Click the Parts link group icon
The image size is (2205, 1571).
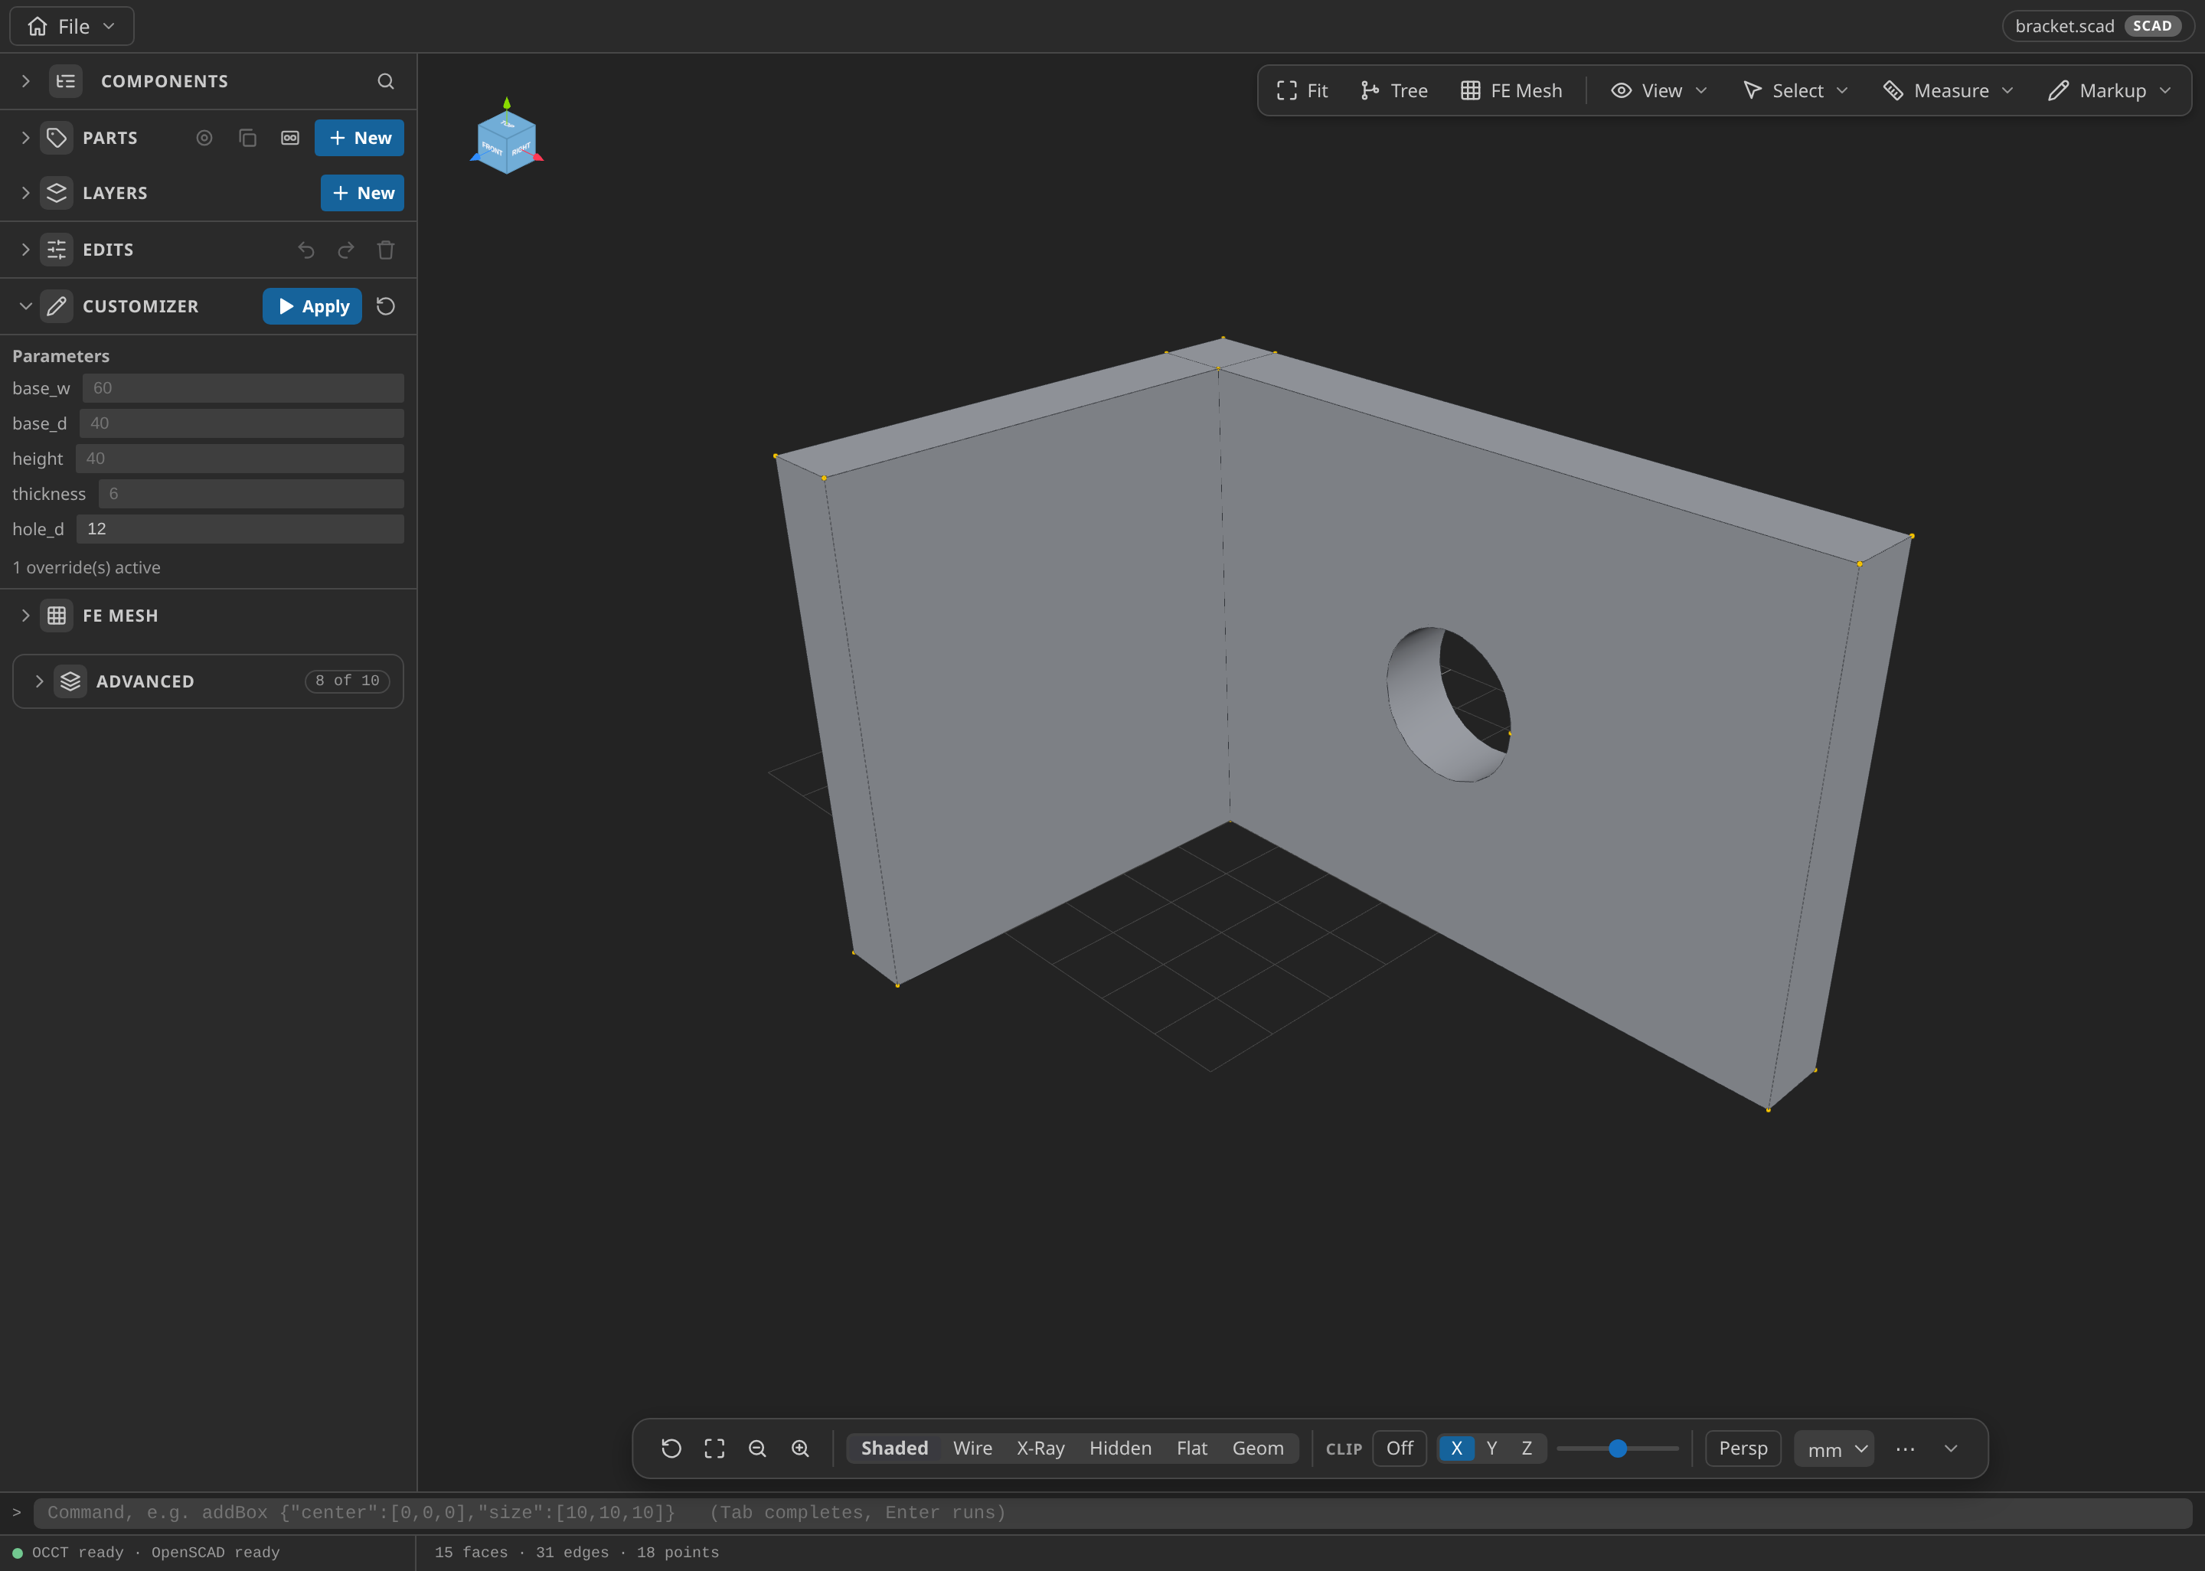pyautogui.click(x=290, y=137)
